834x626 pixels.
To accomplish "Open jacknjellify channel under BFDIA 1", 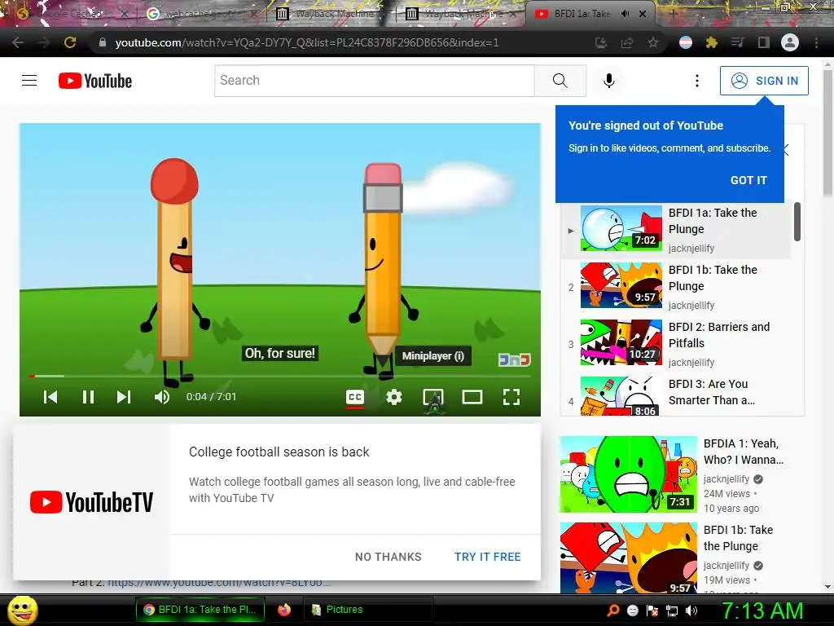I will [726, 479].
